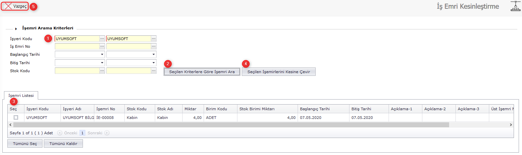Open lookup for first Stok Kodu field
This screenshot has width=522, height=155.
point(102,71)
